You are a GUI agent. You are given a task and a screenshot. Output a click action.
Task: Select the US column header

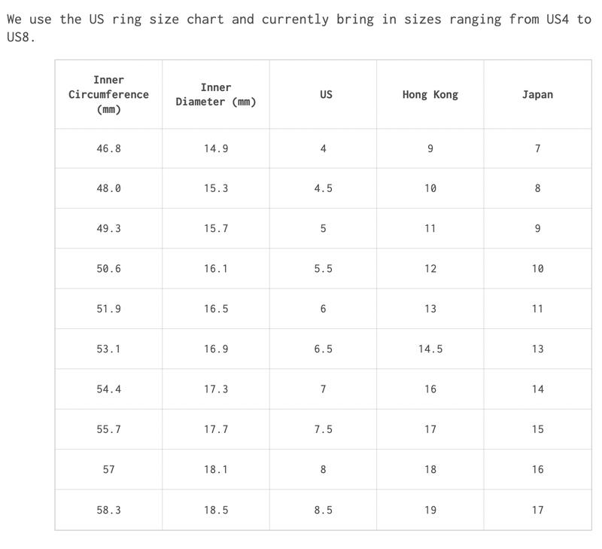point(323,94)
